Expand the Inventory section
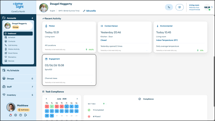215x121 pixels. [18, 95]
